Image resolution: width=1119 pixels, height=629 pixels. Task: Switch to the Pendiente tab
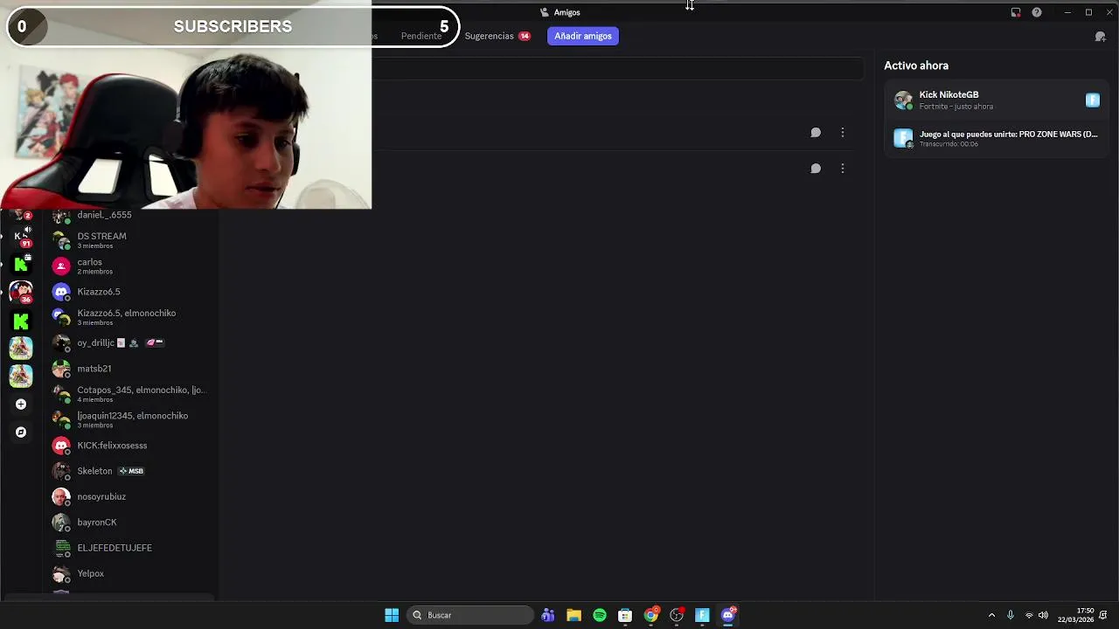(421, 36)
